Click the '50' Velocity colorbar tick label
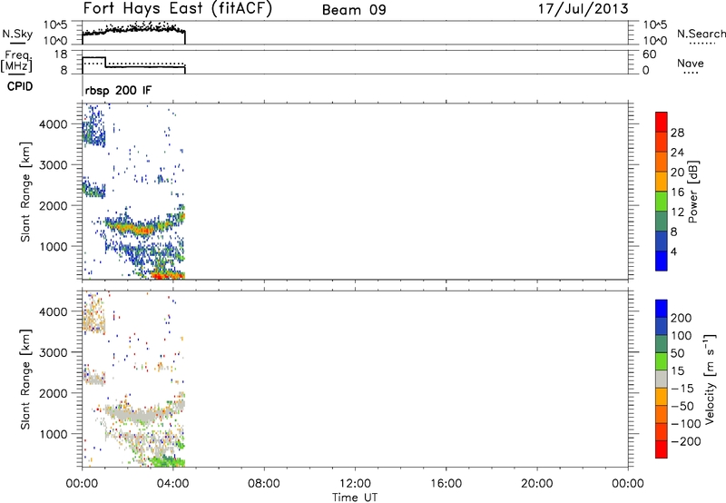 677,353
